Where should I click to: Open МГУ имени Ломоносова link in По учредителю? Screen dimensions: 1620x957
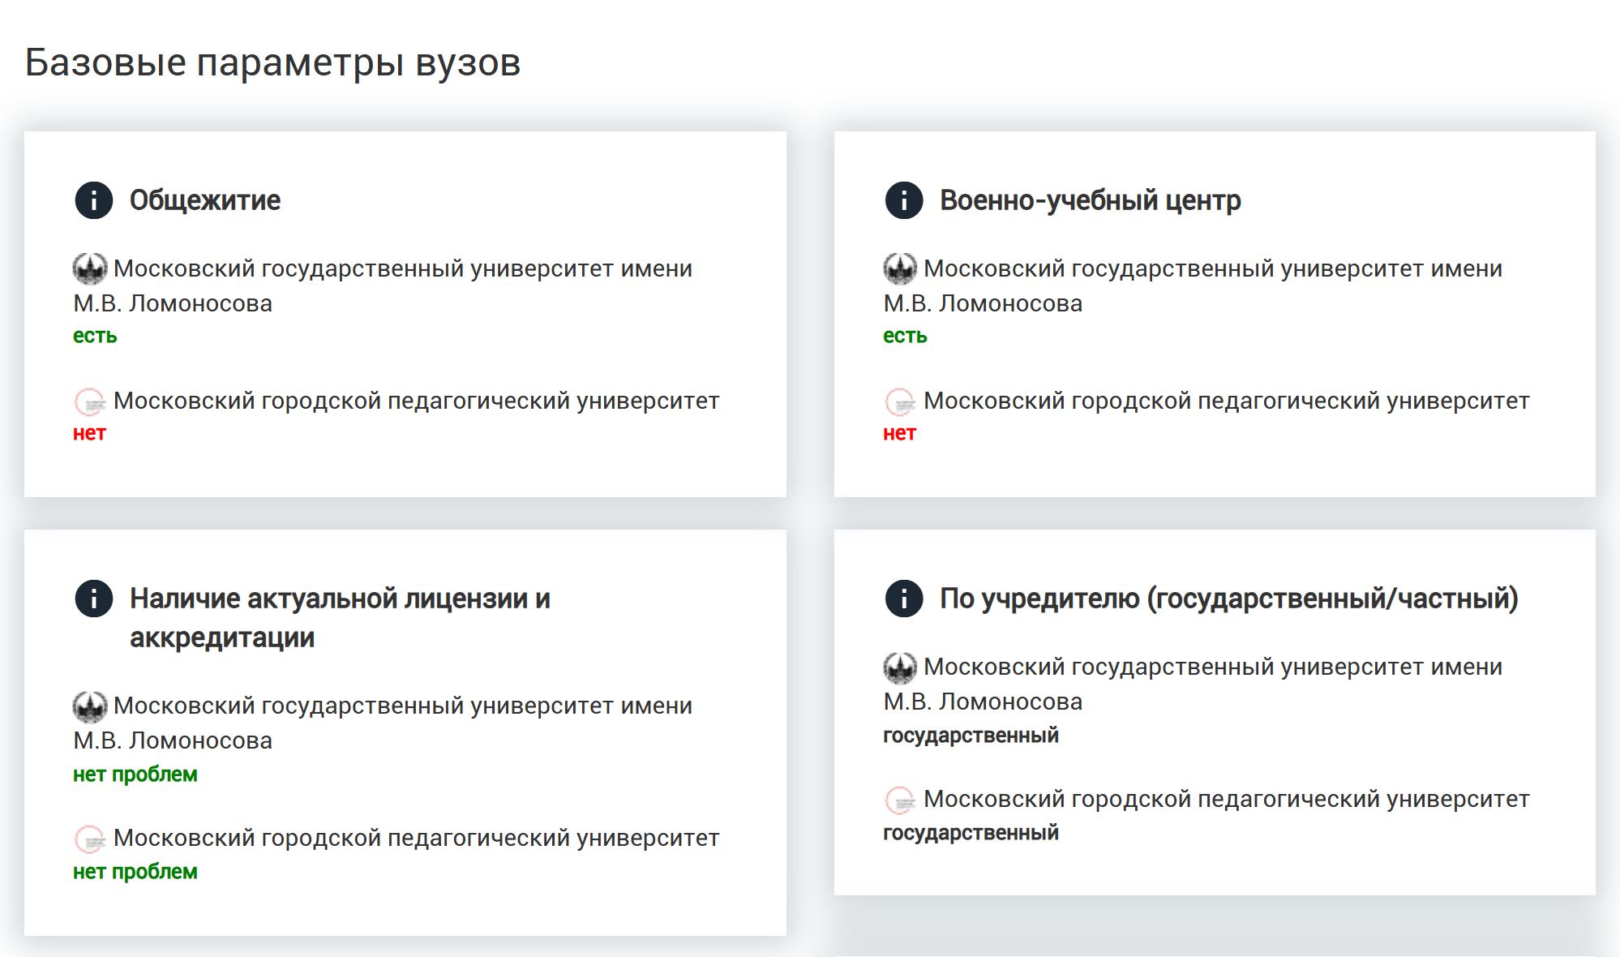pos(1193,684)
